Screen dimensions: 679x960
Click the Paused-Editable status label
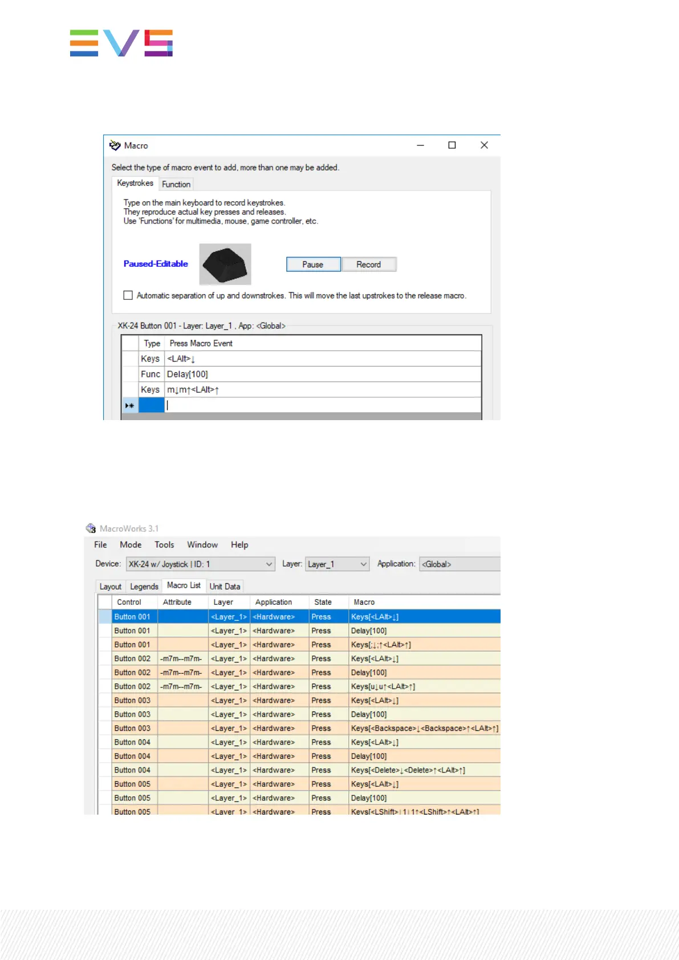pyautogui.click(x=156, y=264)
